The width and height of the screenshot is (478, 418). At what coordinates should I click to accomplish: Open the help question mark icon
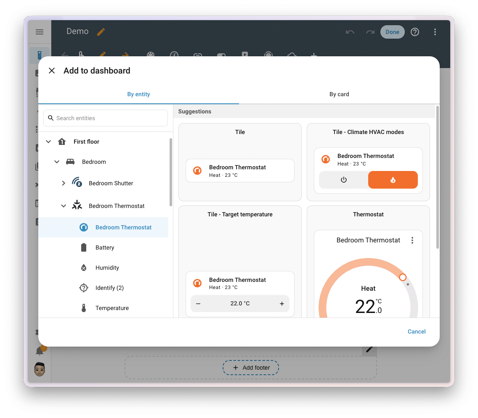click(414, 32)
